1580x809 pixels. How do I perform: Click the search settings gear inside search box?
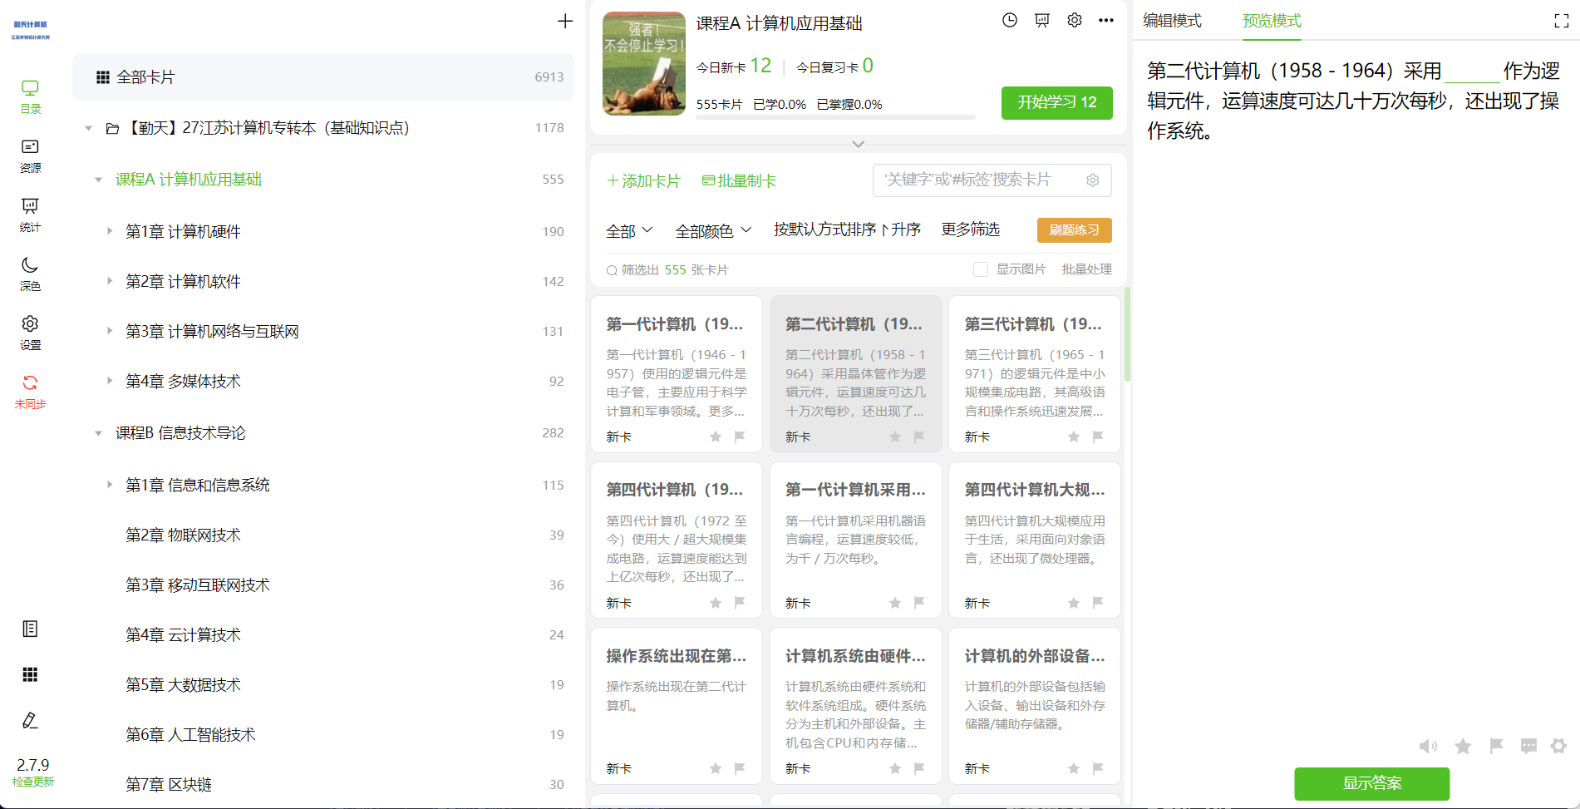point(1093,180)
